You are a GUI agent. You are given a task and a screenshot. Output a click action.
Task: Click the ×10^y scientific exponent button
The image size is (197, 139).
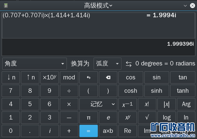pos(50,77)
